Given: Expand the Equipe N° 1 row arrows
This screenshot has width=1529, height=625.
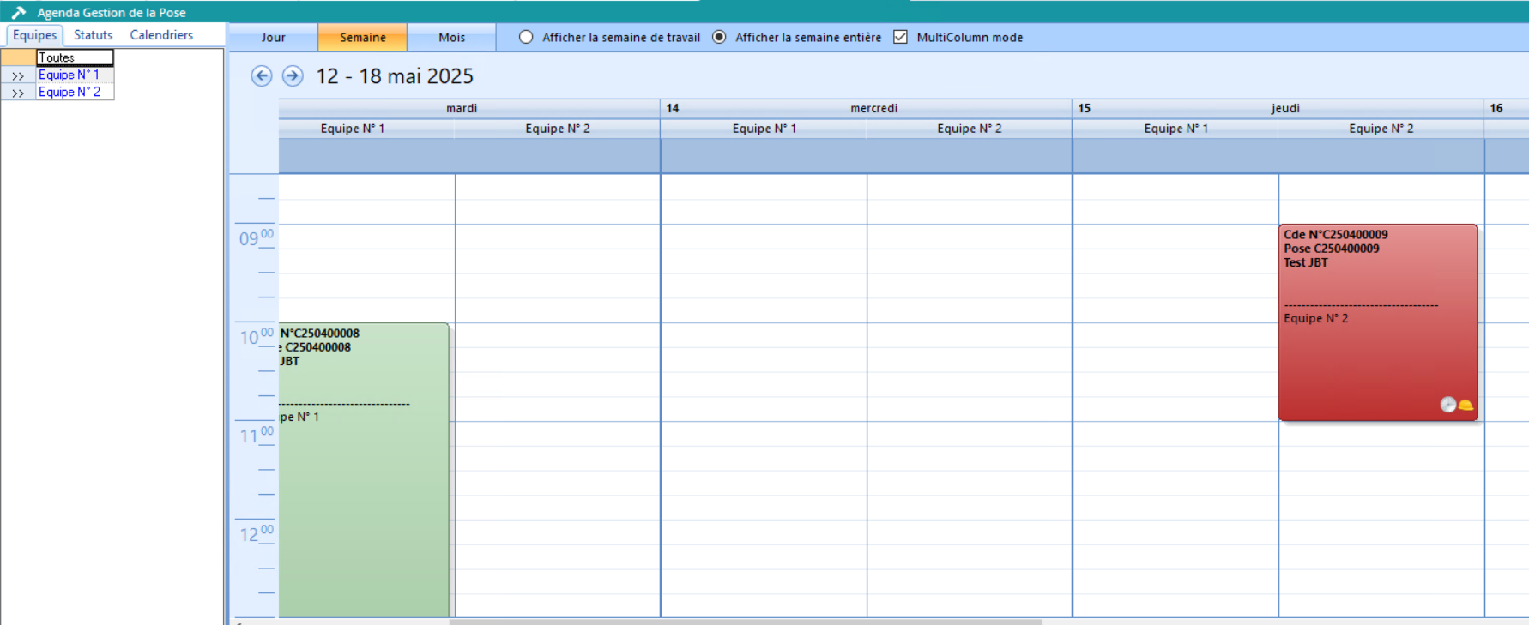Looking at the screenshot, I should (18, 75).
